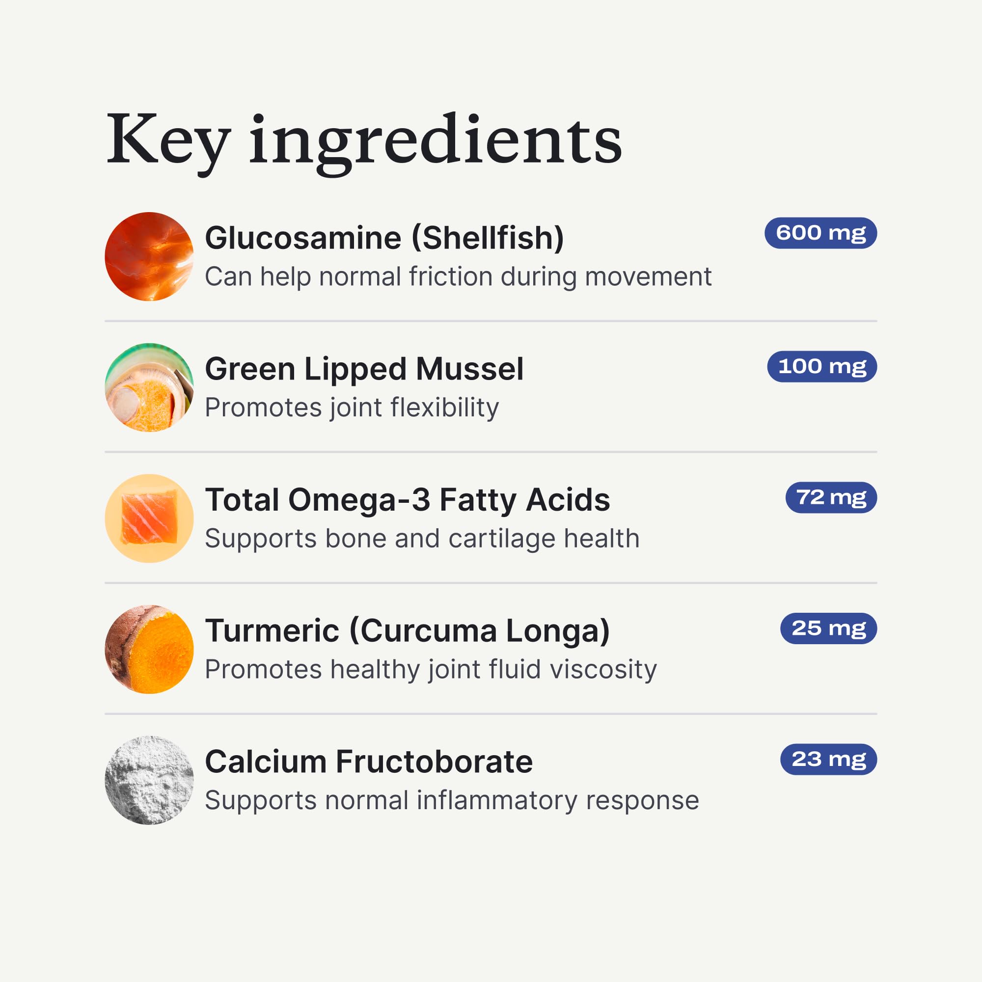982x982 pixels.
Task: Click 'Supports normal inflammatory response' text
Action: 452,800
